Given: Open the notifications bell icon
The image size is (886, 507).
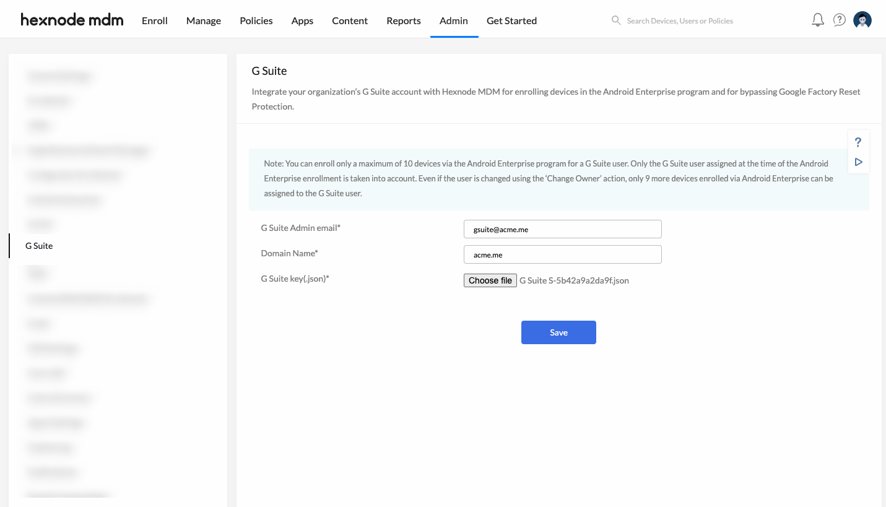Looking at the screenshot, I should [x=818, y=20].
